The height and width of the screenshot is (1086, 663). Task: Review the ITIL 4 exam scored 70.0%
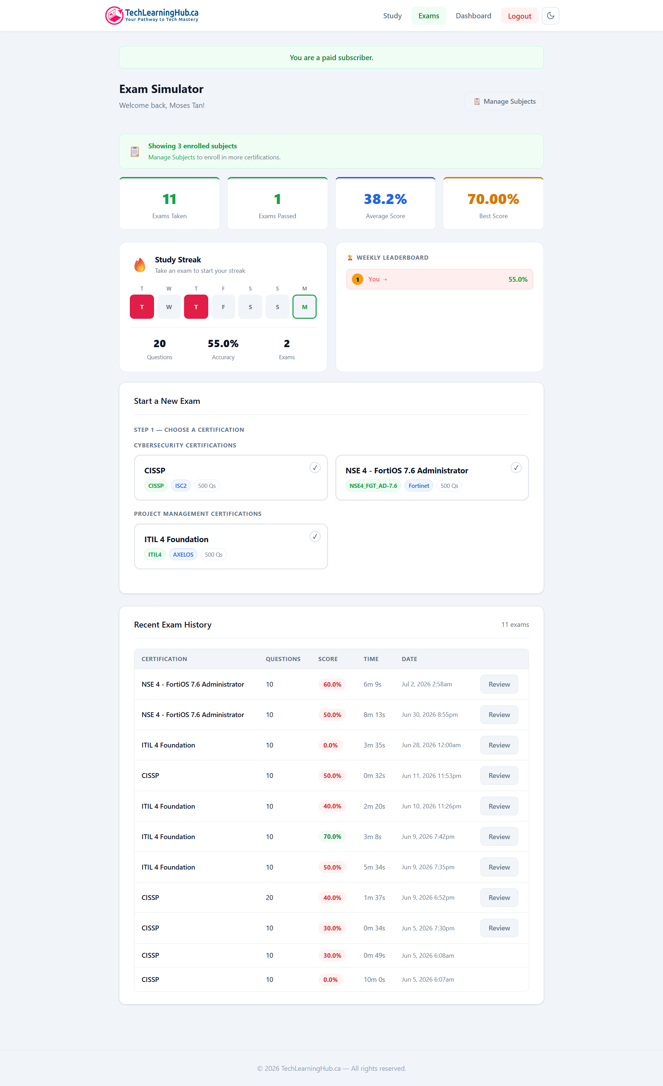pyautogui.click(x=499, y=836)
